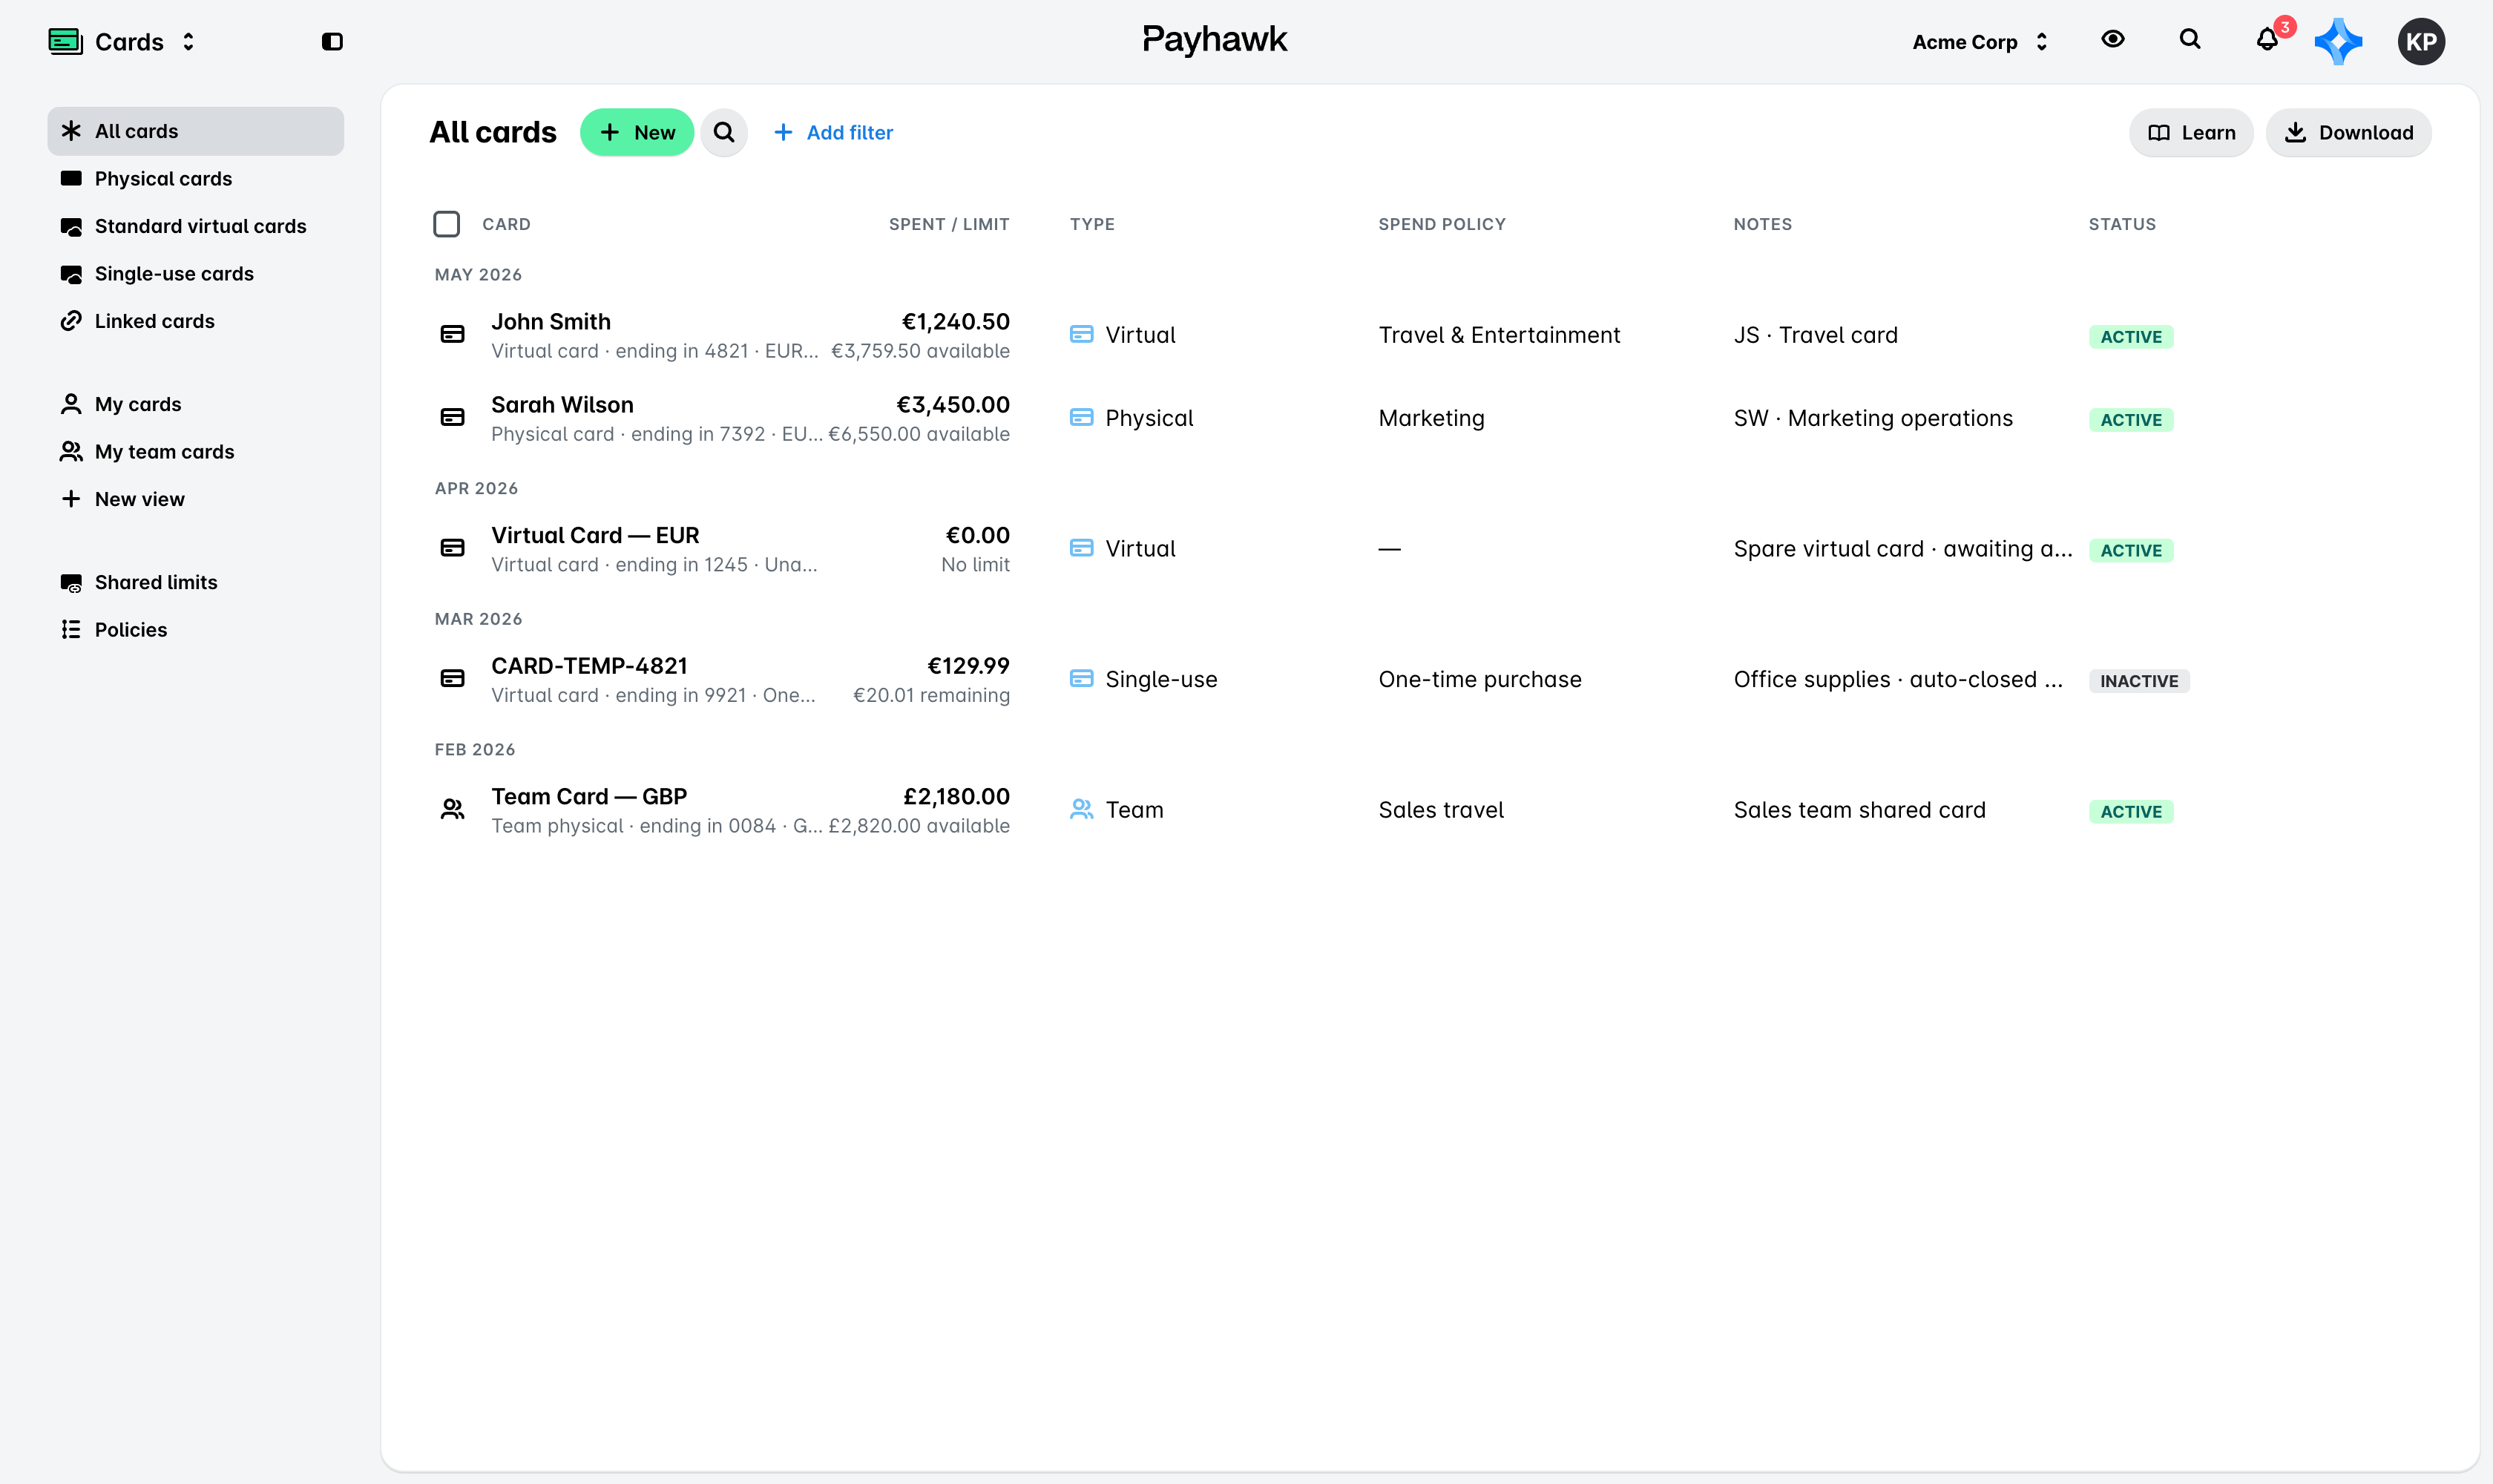
Task: Click the Download arrow icon
Action: 2296,132
